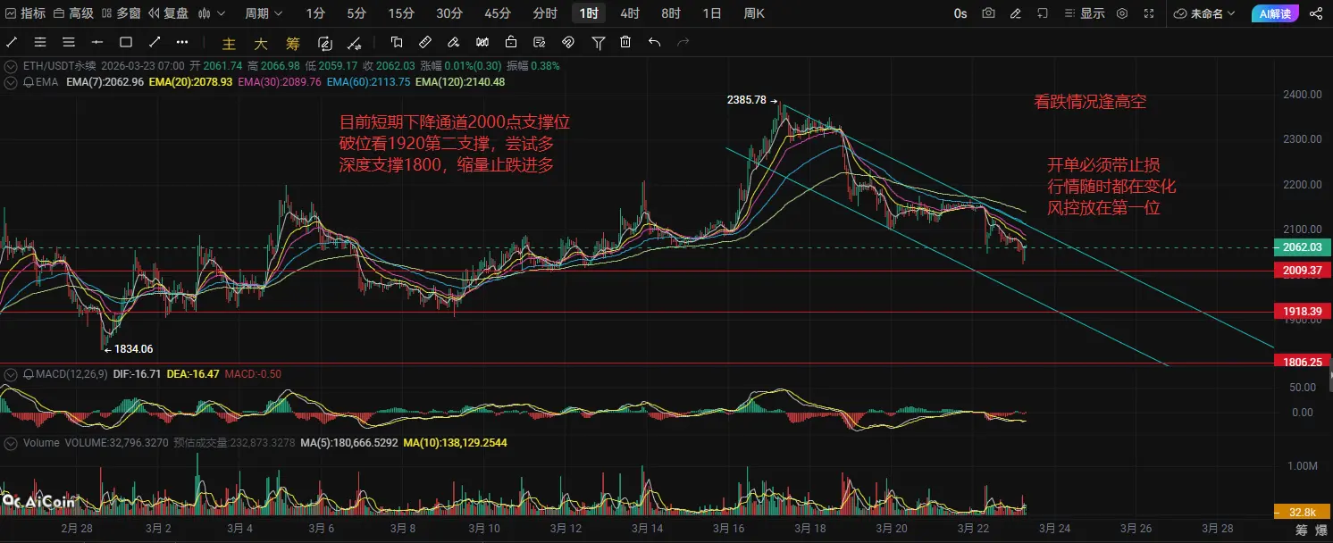Click the candle range tool icon
The height and width of the screenshot is (543, 1333).
coord(482,42)
